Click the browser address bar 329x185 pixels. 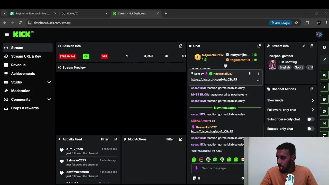[147, 23]
